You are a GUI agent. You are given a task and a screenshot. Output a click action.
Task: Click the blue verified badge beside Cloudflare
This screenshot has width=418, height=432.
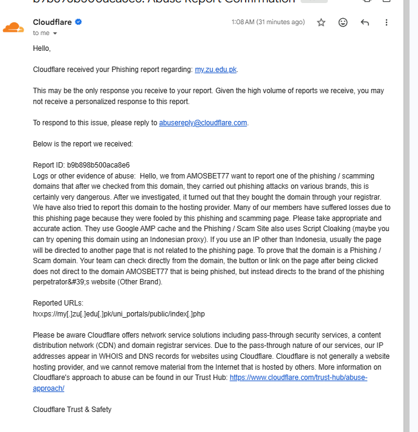click(x=78, y=22)
